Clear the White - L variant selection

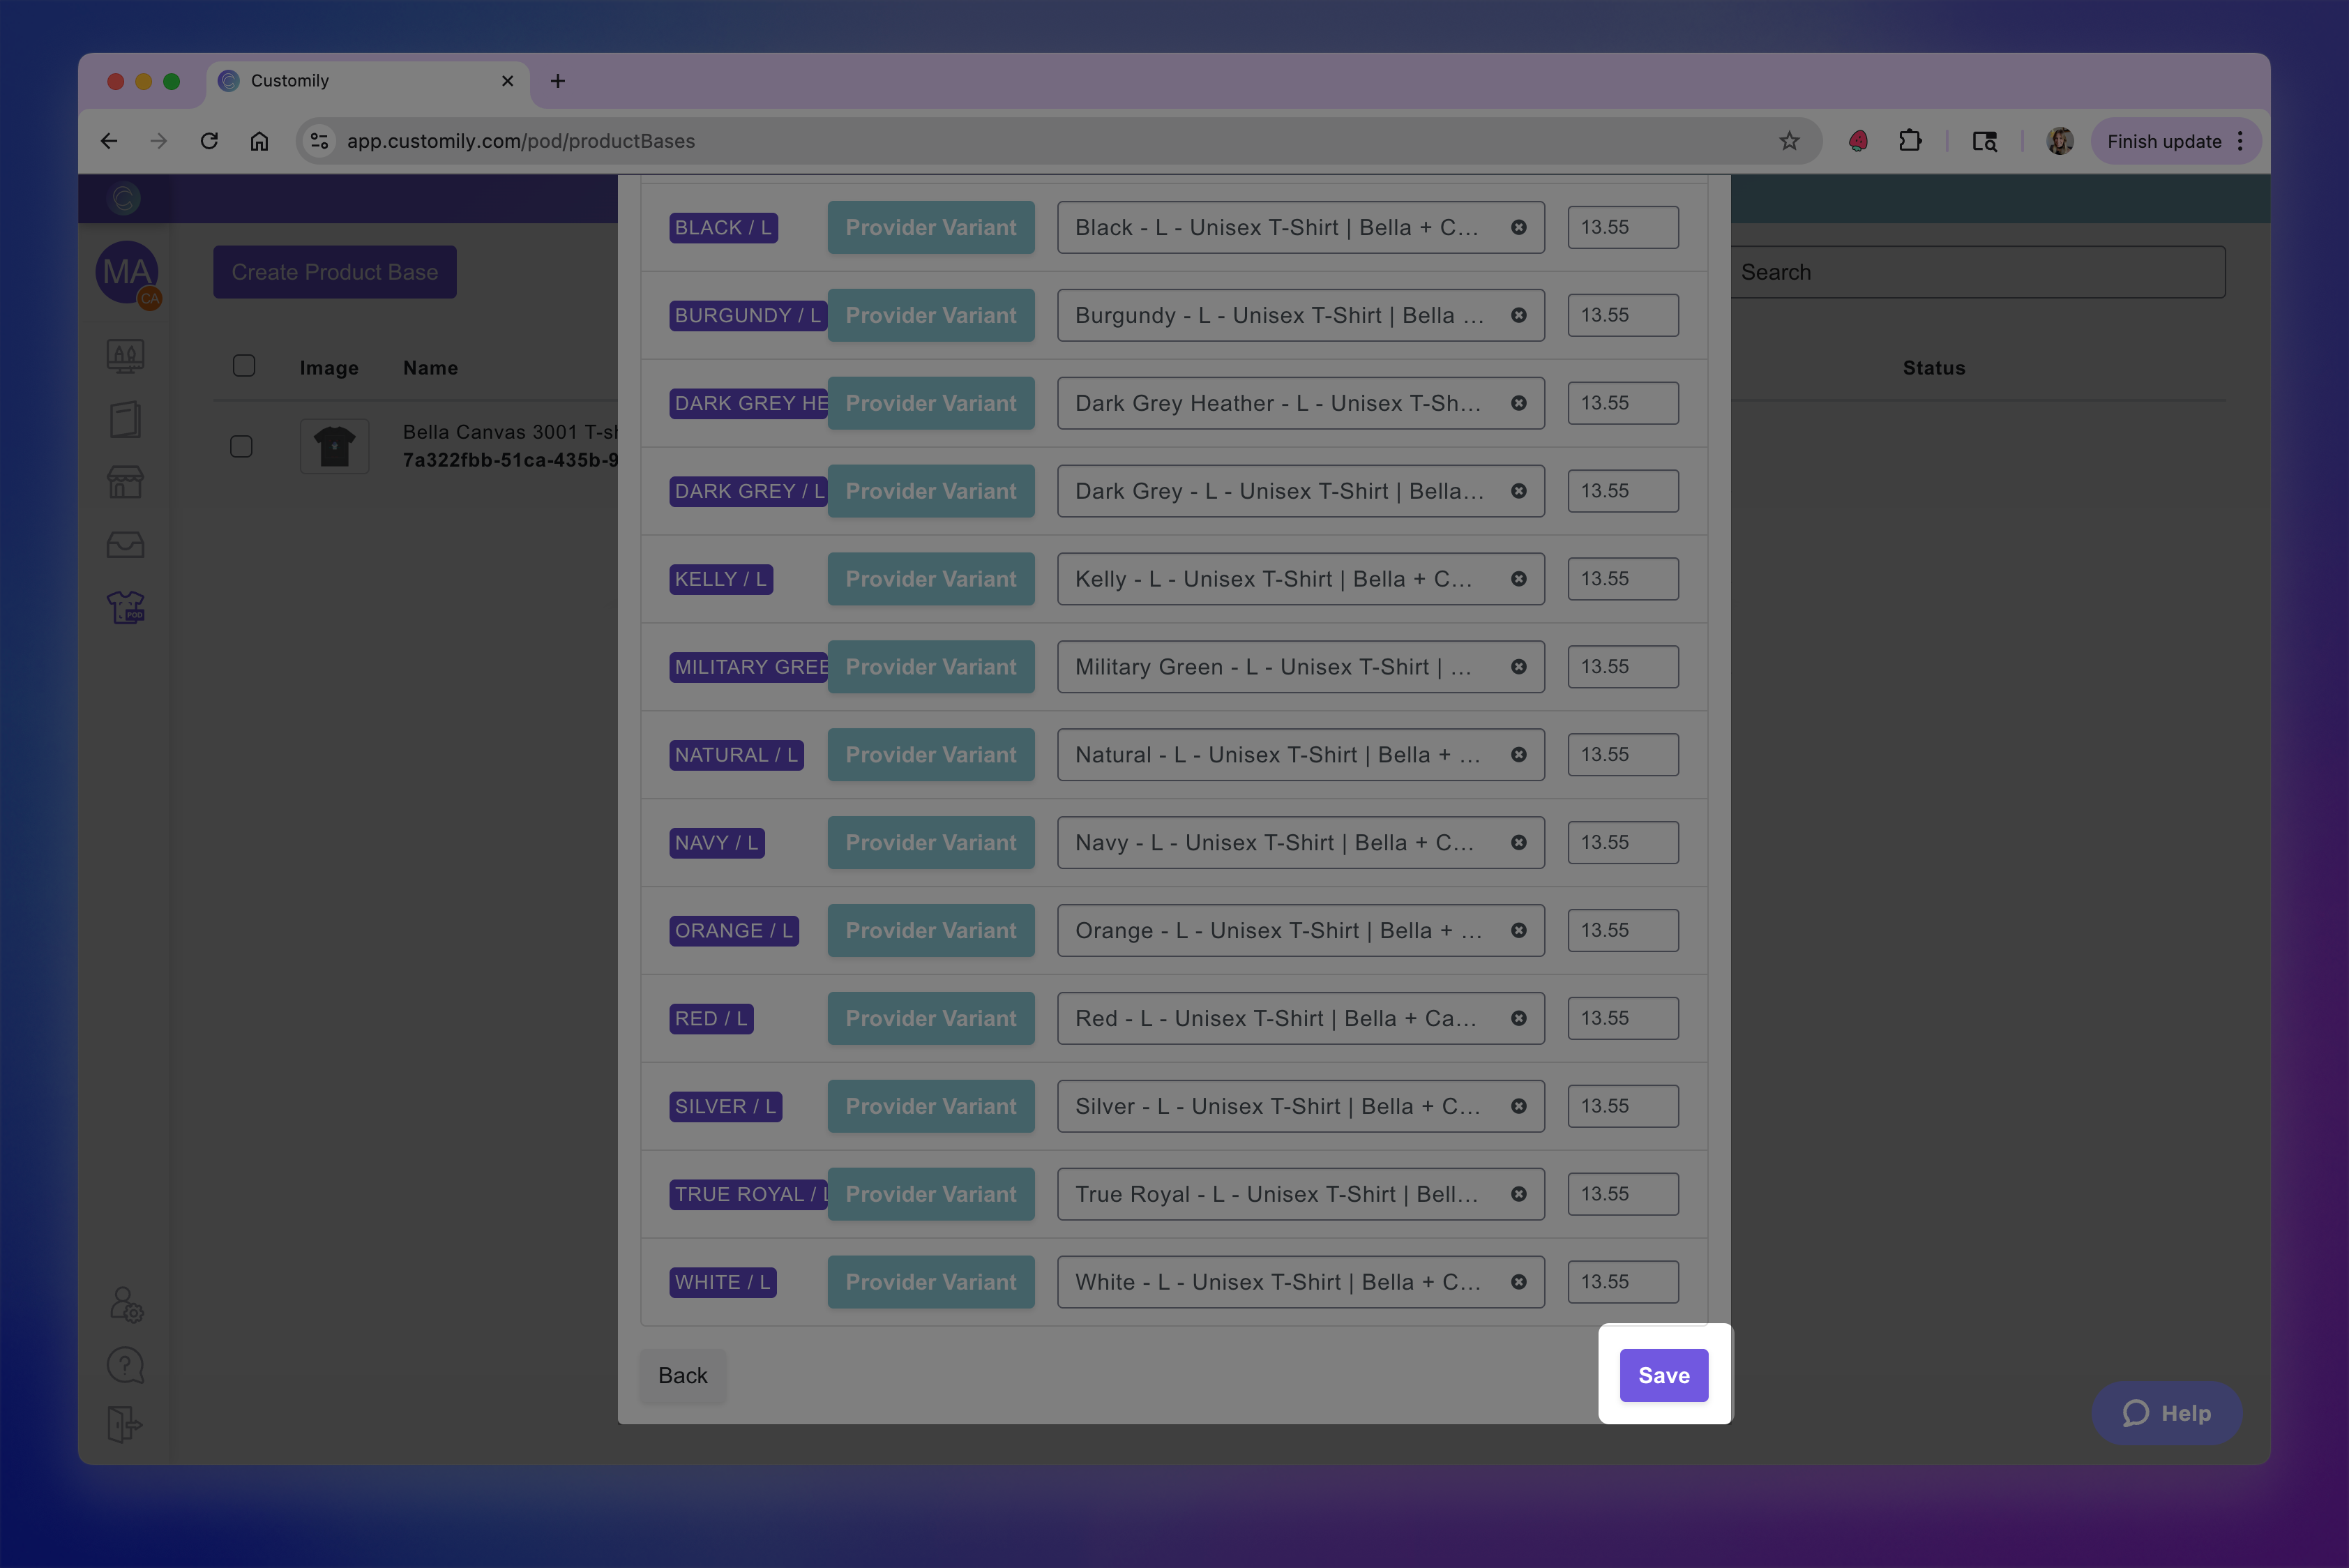(1518, 1282)
